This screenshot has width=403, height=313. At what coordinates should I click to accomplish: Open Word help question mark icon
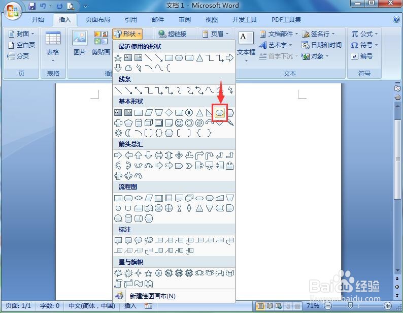click(x=396, y=19)
